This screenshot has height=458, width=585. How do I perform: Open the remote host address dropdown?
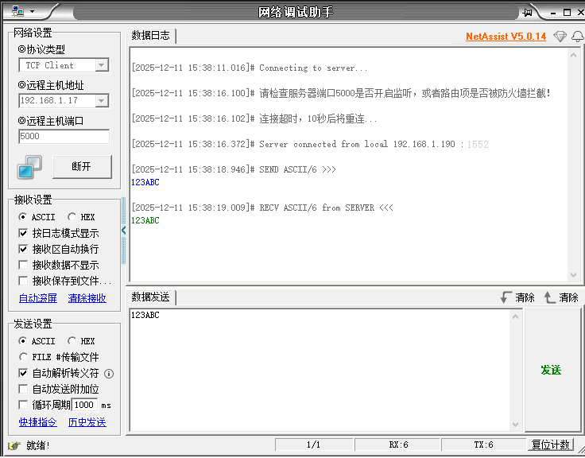pyautogui.click(x=101, y=100)
